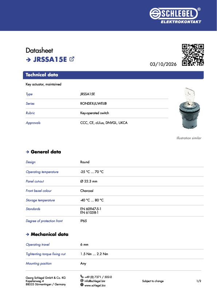Click the 'Approvals' row label
This screenshot has height=306, width=217.
pyautogui.click(x=33, y=123)
